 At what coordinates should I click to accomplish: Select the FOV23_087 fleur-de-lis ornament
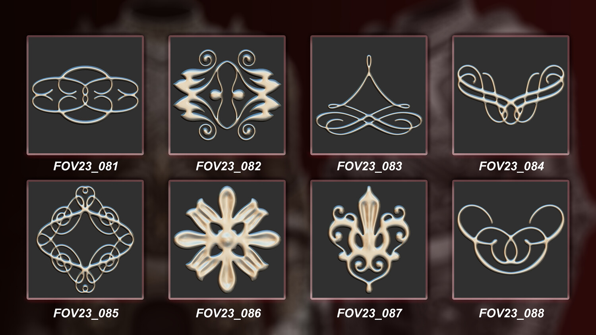click(369, 240)
